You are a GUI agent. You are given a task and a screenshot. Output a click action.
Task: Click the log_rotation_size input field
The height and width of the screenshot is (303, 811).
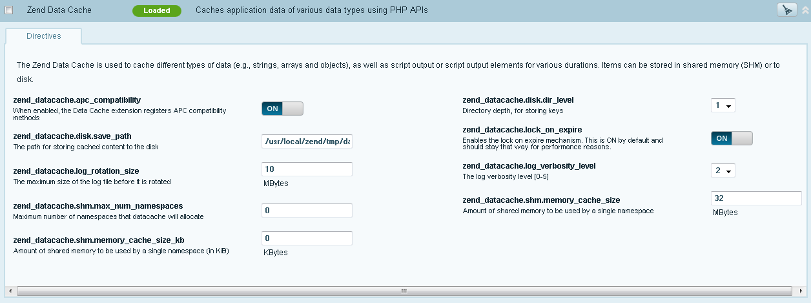coord(307,169)
